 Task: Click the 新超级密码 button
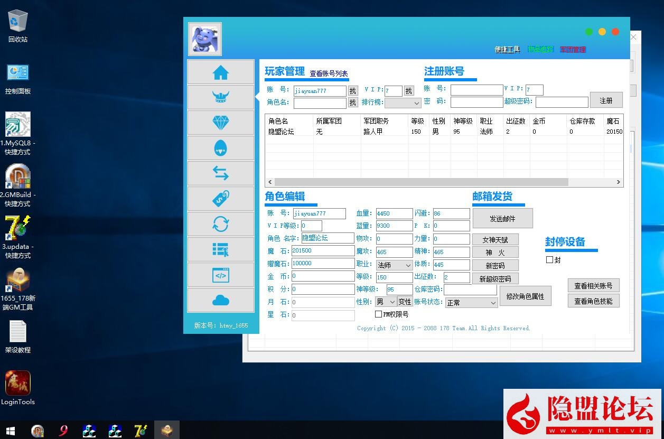coord(495,279)
